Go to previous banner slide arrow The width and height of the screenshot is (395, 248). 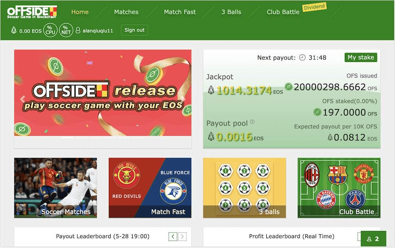(23, 99)
